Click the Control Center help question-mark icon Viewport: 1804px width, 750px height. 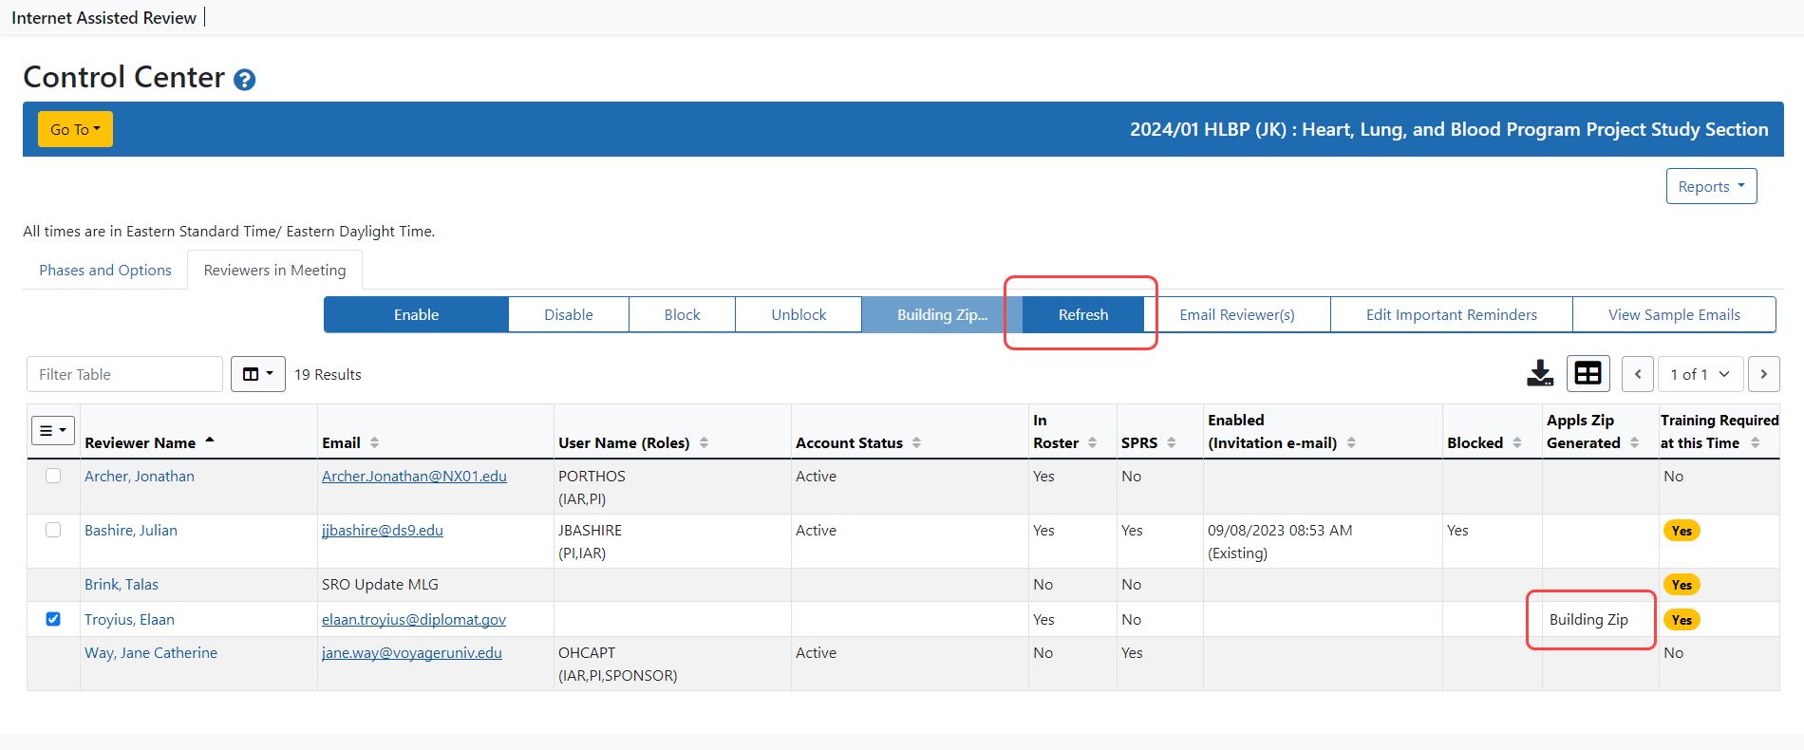point(244,80)
